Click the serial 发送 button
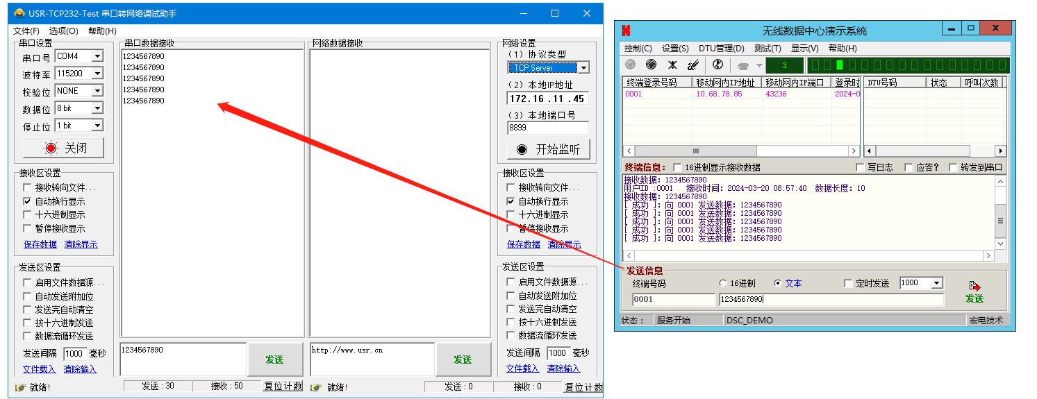The width and height of the screenshot is (1037, 399). (274, 359)
